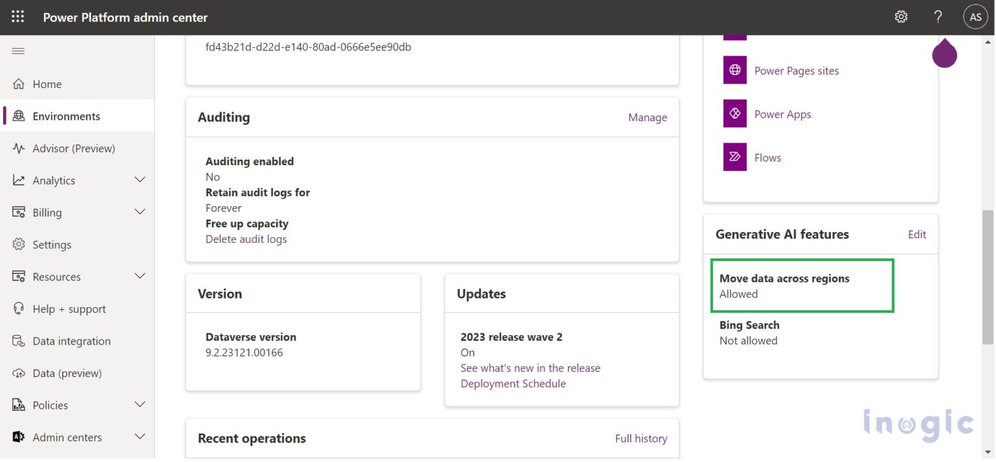Open the app launcher waffle icon
996x462 pixels.
coord(17,16)
